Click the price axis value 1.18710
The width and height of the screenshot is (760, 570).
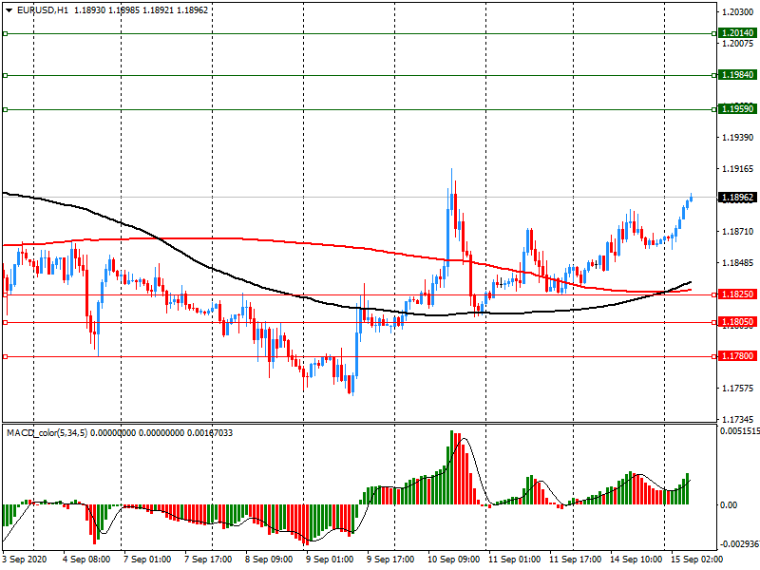pos(737,232)
